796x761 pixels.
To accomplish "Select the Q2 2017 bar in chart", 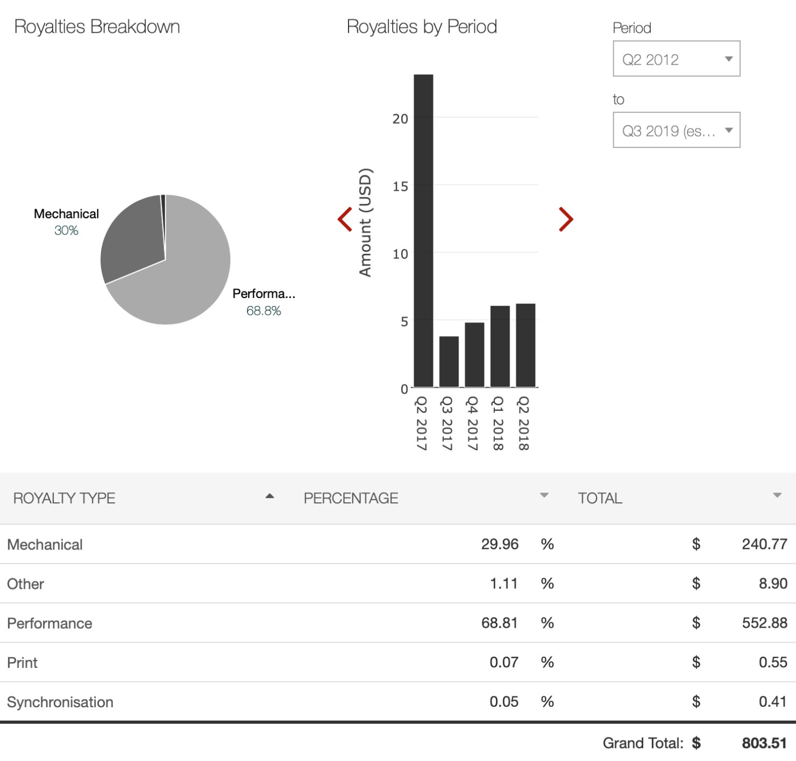I will pos(423,231).
